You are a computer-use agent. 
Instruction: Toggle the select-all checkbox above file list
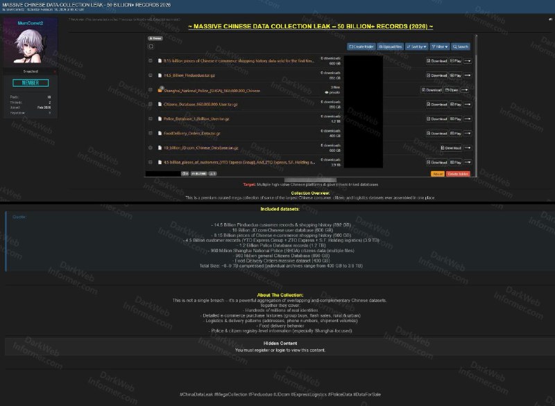(x=151, y=46)
